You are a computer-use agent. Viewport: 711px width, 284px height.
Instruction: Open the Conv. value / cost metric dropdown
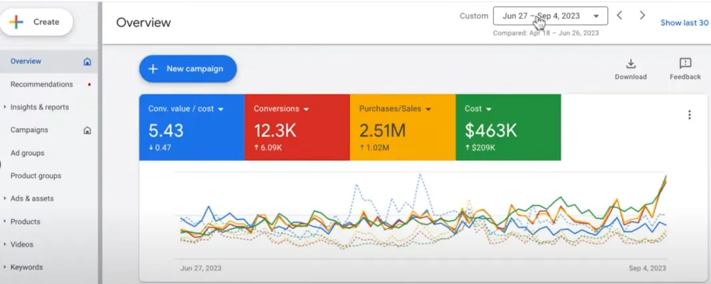pos(221,109)
